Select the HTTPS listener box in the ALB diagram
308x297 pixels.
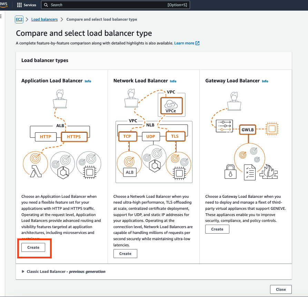tap(74, 136)
